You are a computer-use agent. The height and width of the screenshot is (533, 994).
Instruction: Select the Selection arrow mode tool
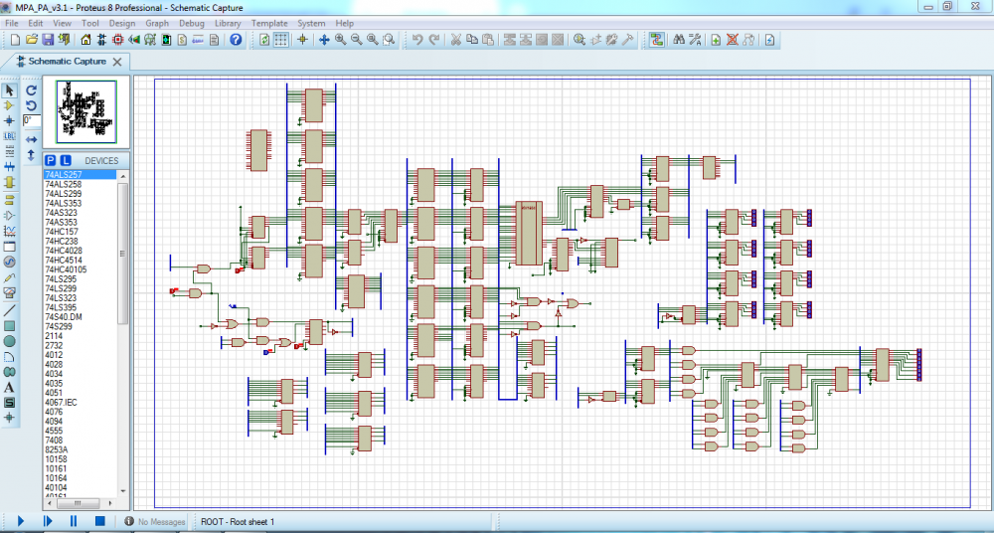click(x=10, y=90)
